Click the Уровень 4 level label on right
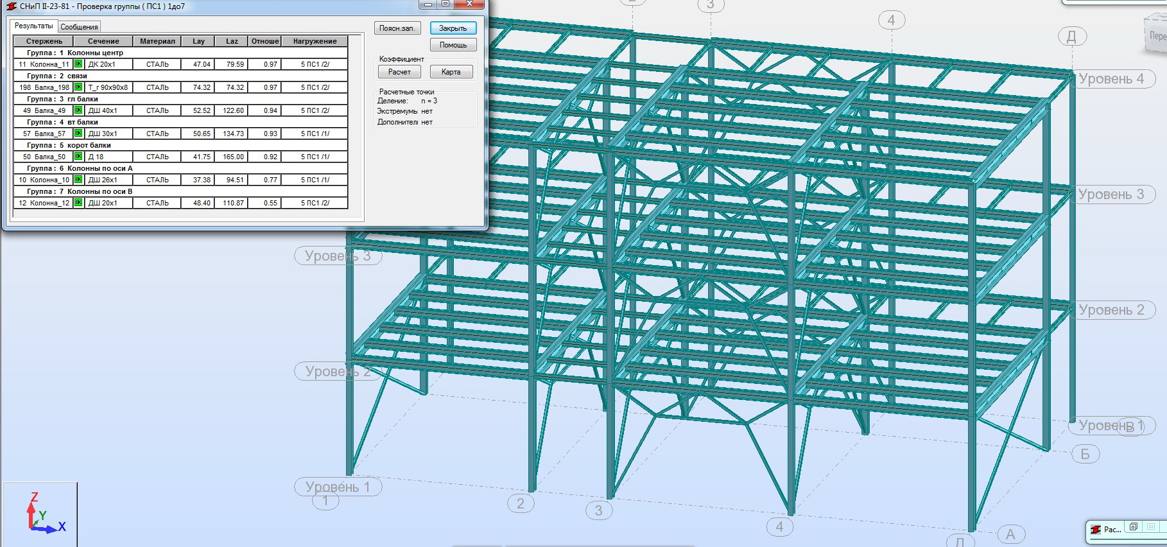The image size is (1167, 547). 1111,79
